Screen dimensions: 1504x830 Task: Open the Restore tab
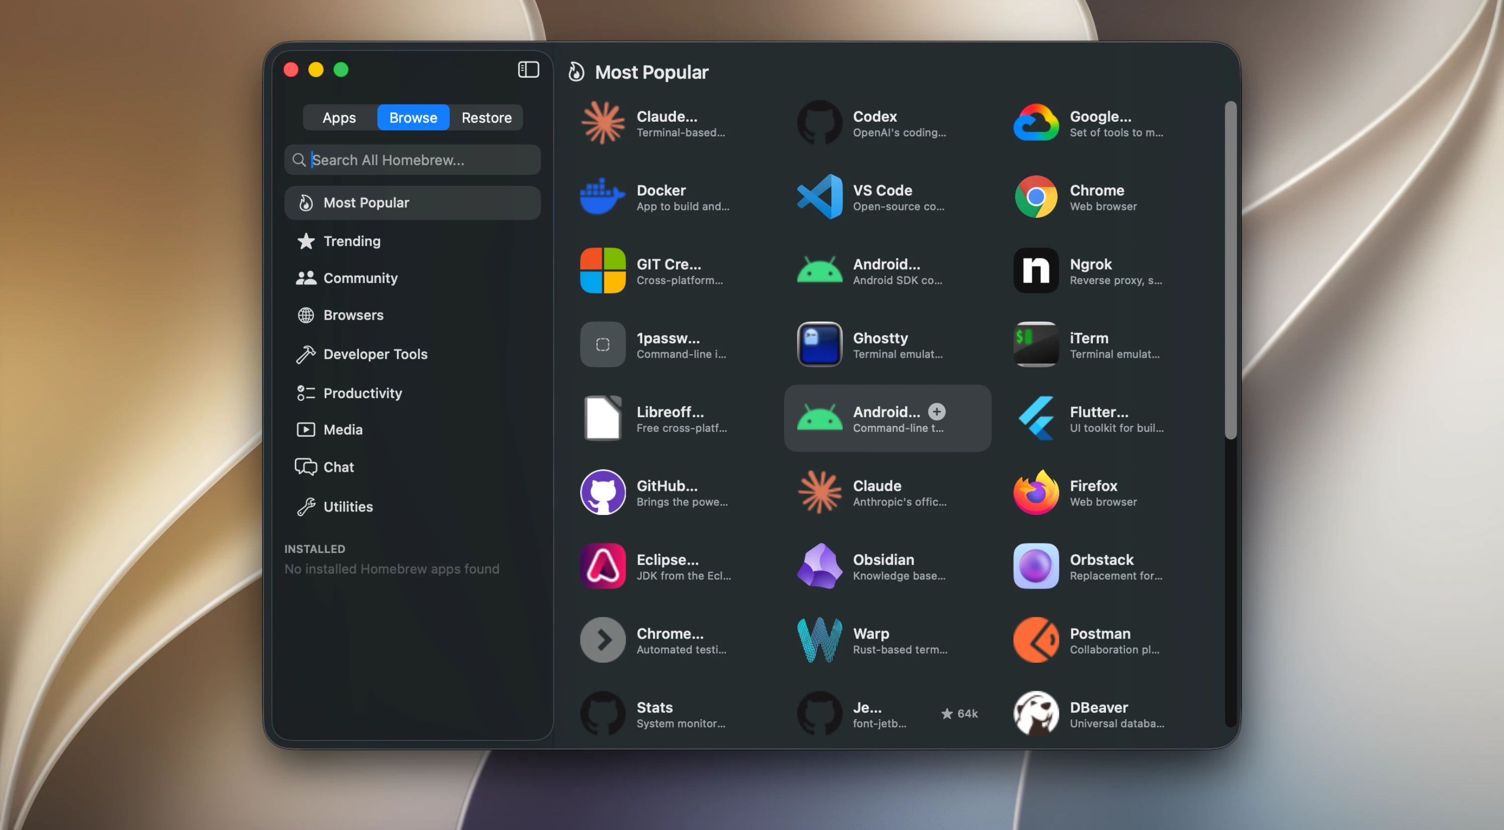pos(486,118)
